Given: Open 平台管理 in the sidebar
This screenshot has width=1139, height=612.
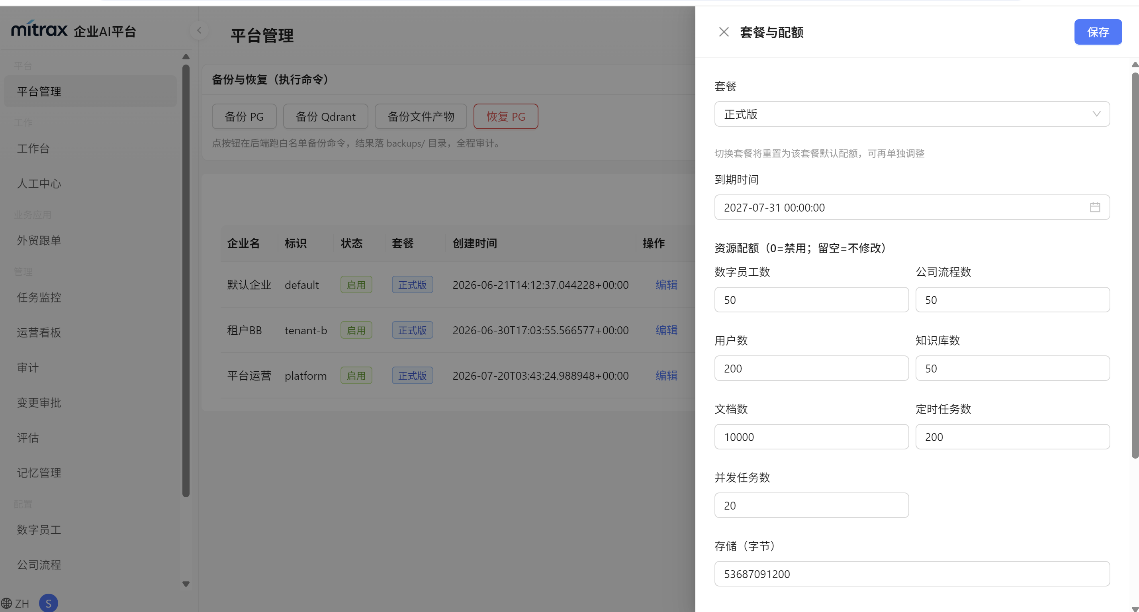Looking at the screenshot, I should point(90,91).
